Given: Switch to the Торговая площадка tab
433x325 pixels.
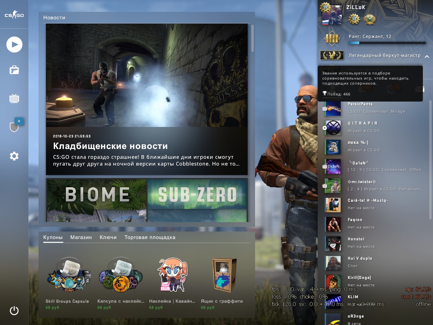Looking at the screenshot, I should coord(150,237).
